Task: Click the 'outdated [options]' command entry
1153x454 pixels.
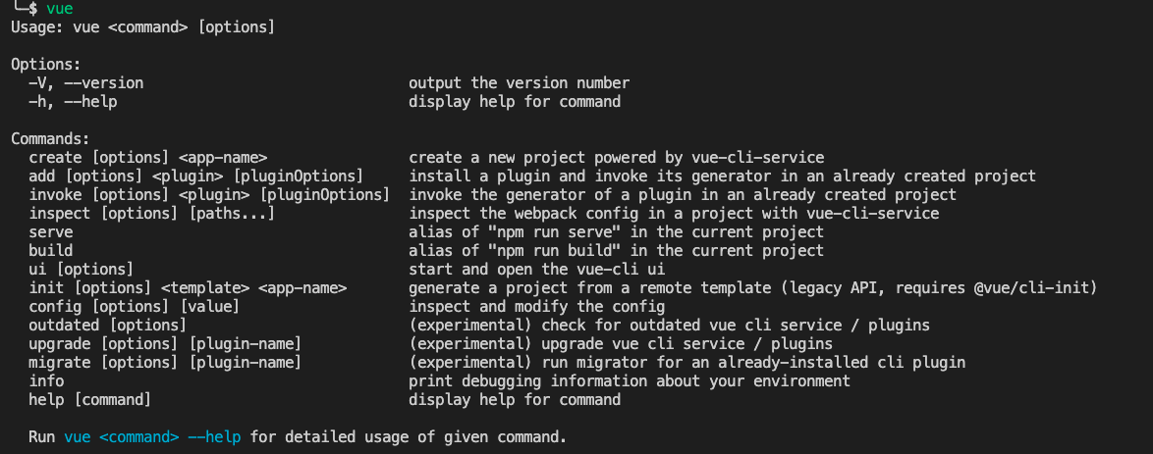Action: [108, 325]
